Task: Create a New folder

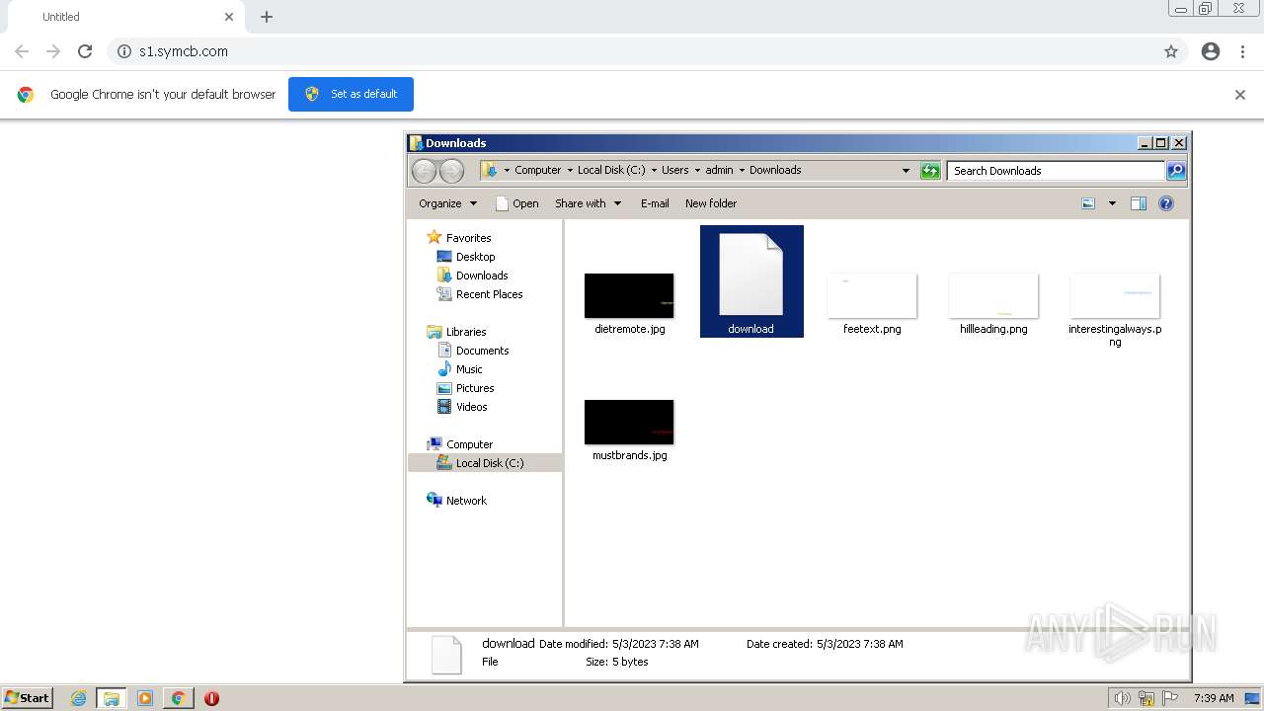Action: click(711, 203)
